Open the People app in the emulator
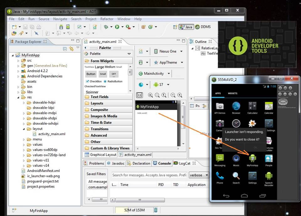This screenshot has width=301, height=216. tap(269, 160)
